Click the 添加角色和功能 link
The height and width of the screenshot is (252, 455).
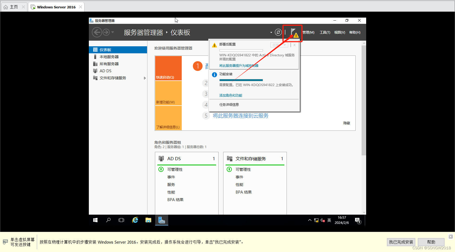click(231, 95)
